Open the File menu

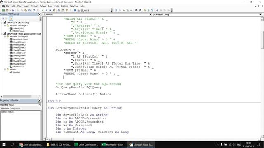point(7,6)
